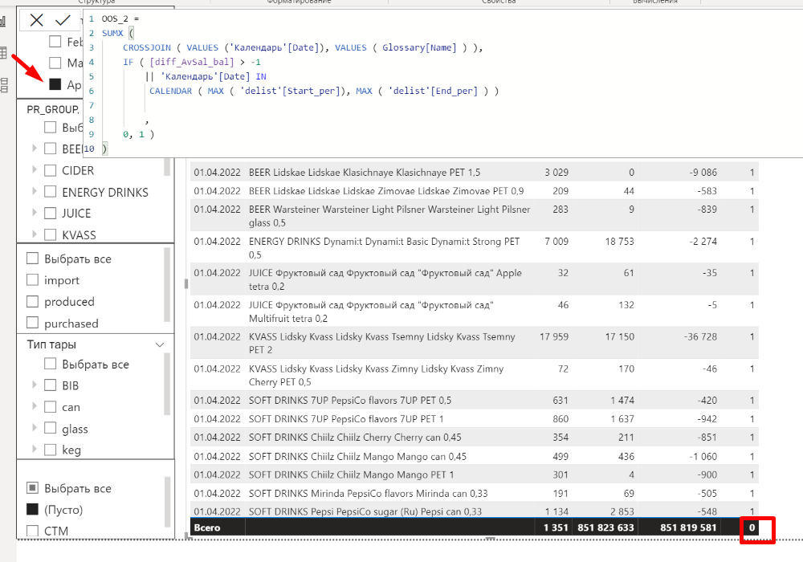The image size is (803, 562).
Task: Check the CTM checkbox
Action: tap(32, 531)
